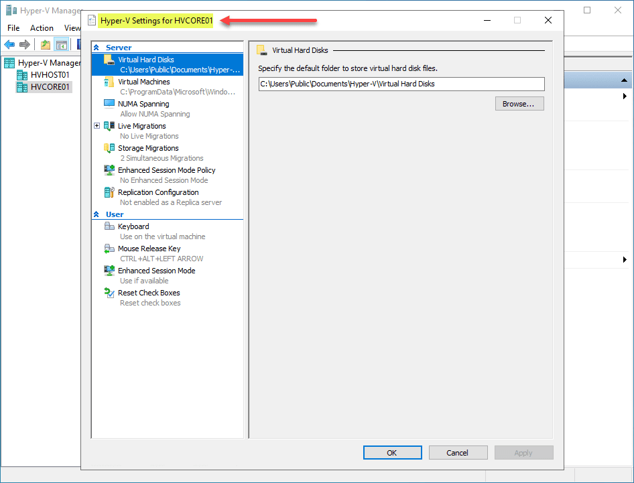Click the Show/Hide console tree toolbar icon
This screenshot has height=483, width=634.
(x=62, y=44)
